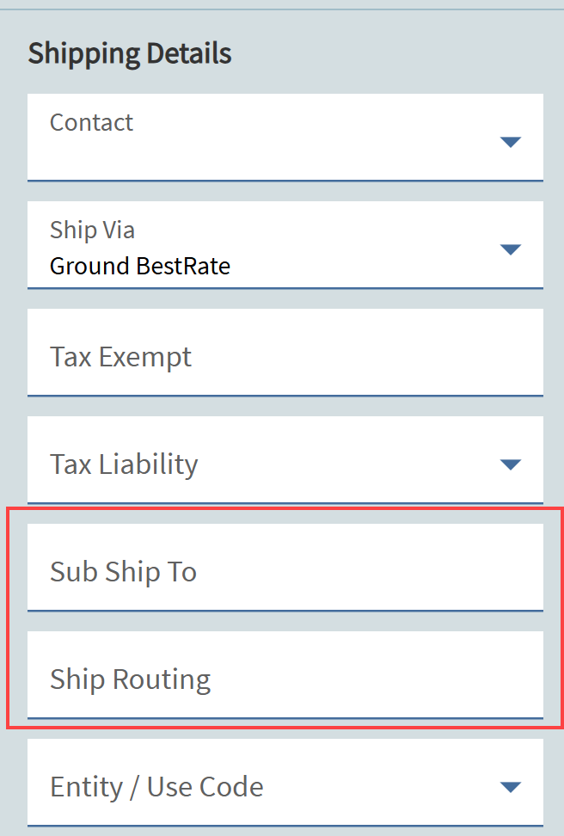Open the Contact dropdown arrow
The width and height of the screenshot is (564, 836).
(x=511, y=142)
